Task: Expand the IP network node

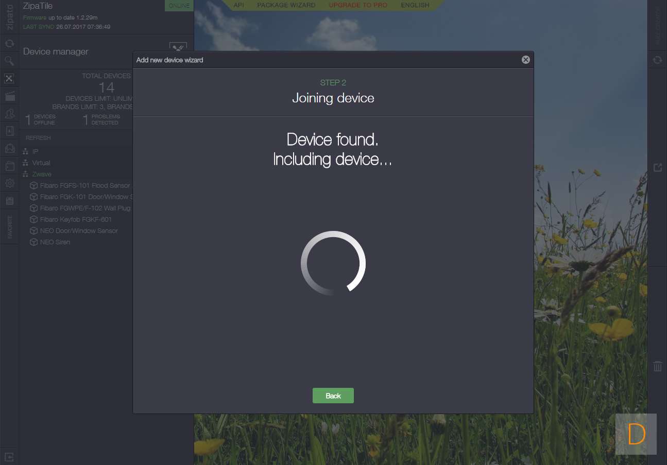Action: [35, 151]
